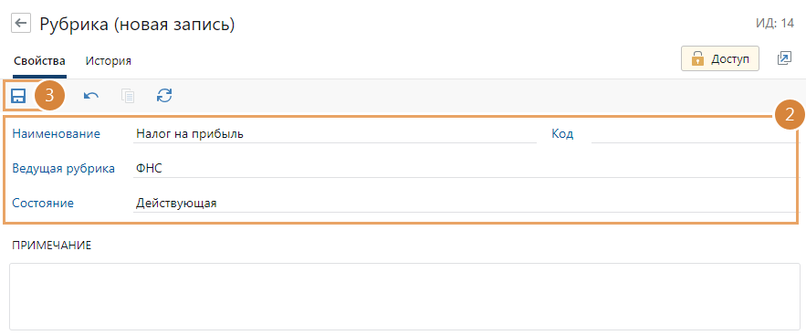Click the padlock icon on Доступ

[697, 58]
